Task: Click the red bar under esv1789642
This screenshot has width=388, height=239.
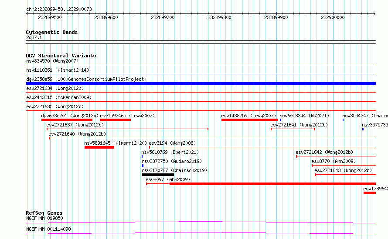Action: coord(370,193)
